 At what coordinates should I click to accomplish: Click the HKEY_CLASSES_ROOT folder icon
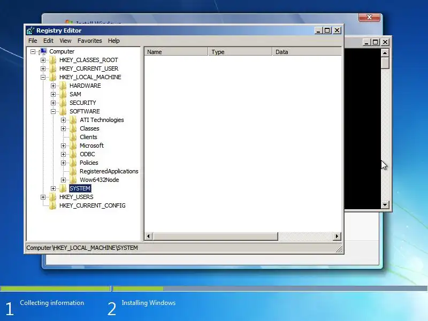pos(52,60)
